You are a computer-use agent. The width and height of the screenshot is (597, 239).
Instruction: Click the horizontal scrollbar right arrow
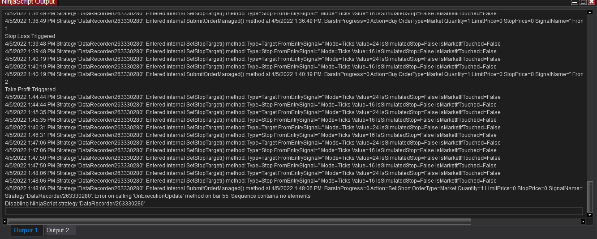pos(583,222)
